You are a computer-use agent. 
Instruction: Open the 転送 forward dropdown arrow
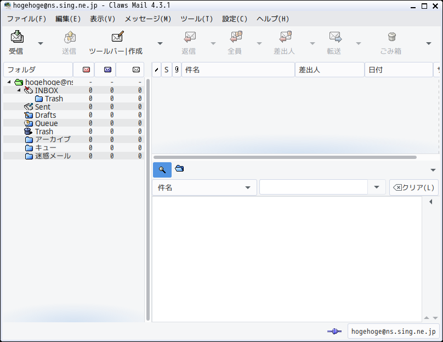tap(358, 43)
